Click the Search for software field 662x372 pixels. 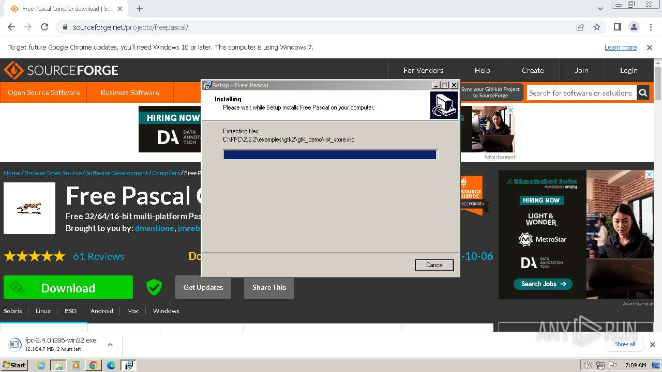[581, 93]
